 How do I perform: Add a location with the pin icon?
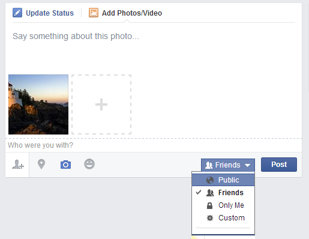tap(41, 164)
